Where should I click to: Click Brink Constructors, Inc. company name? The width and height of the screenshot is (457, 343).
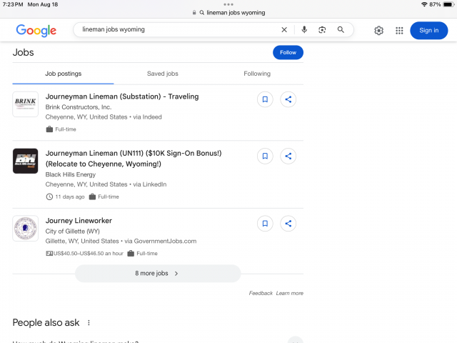[79, 107]
